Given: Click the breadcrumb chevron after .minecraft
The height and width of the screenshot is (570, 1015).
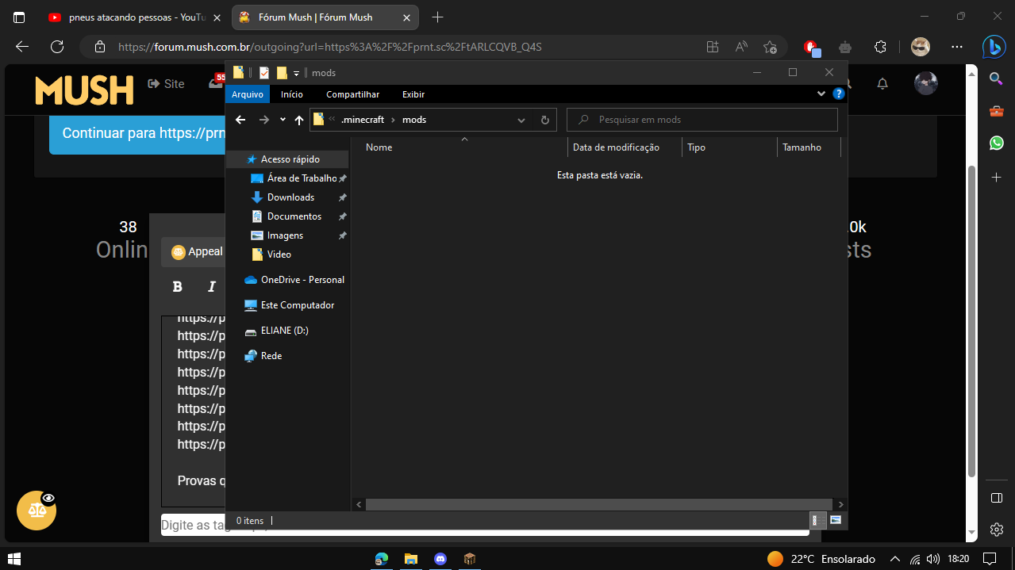Looking at the screenshot, I should point(394,120).
